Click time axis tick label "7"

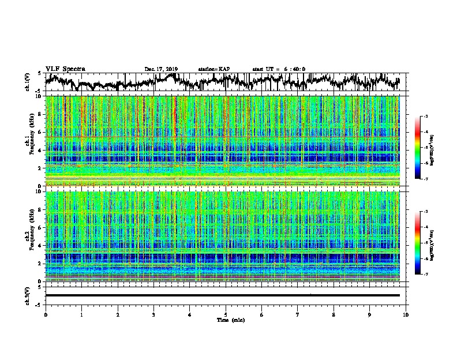point(298,315)
